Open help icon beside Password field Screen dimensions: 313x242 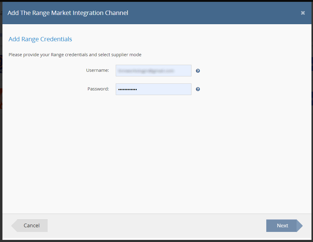pos(198,89)
